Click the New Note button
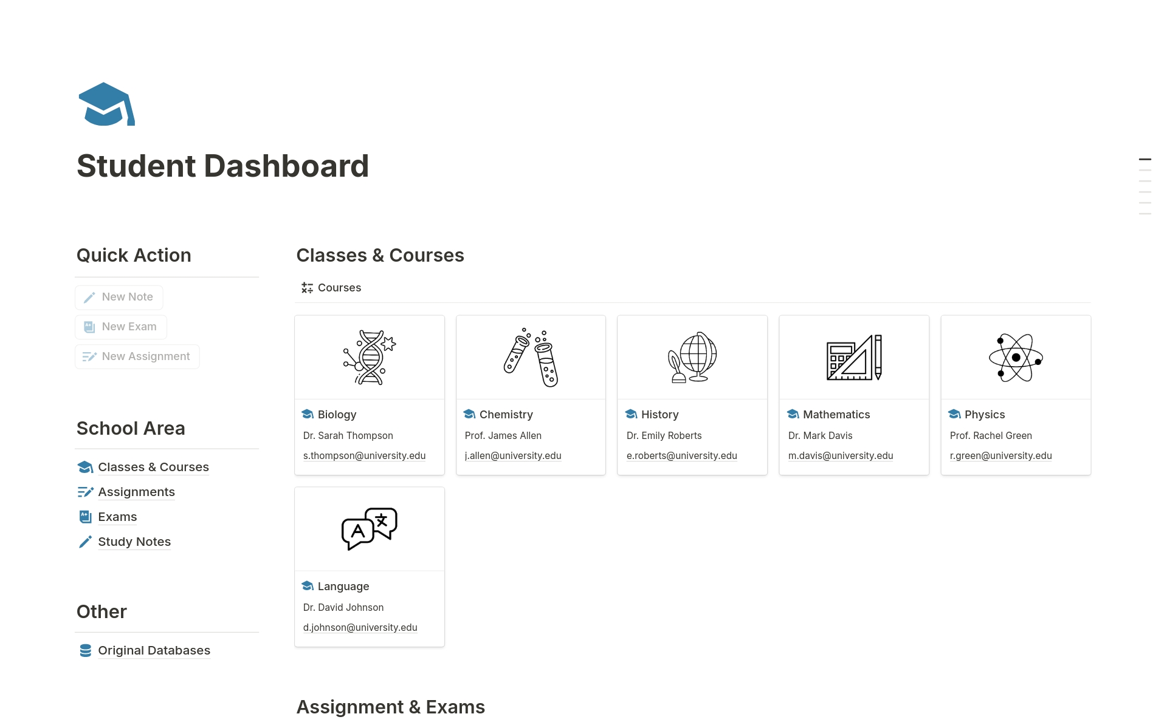Screen dimensions: 1167x728 [119, 297]
